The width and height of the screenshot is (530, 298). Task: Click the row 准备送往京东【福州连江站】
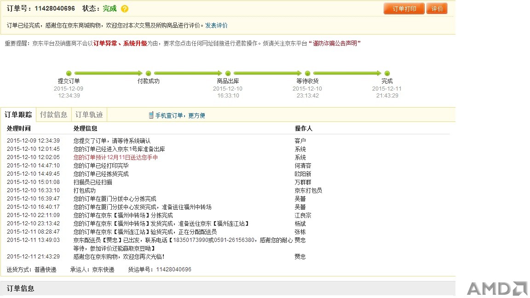(x=161, y=223)
